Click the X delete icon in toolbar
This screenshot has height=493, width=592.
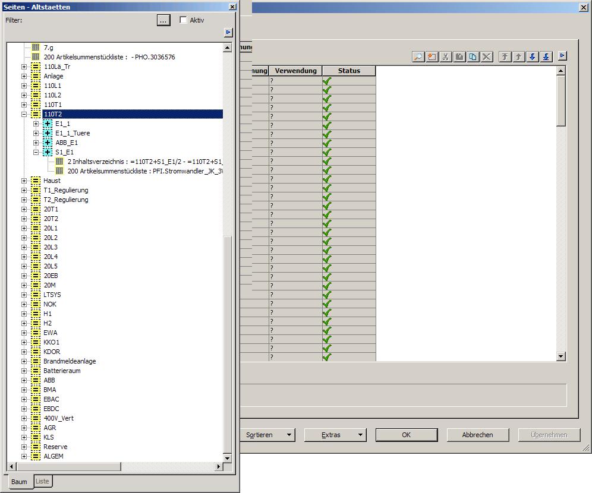pos(487,56)
